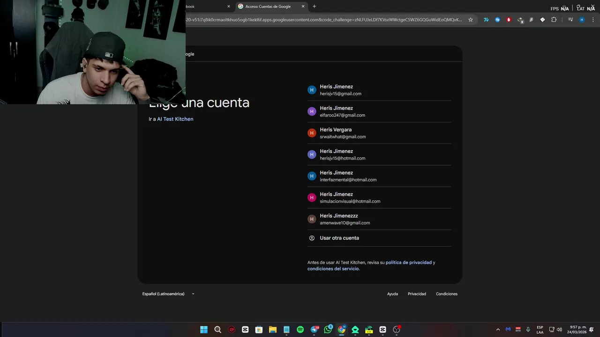Switch to the 'Acceso: Cuentas de Google' tab
The height and width of the screenshot is (337, 600).
271,7
